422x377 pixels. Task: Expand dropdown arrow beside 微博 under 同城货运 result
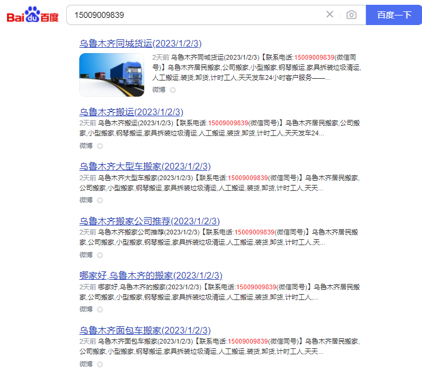tap(173, 90)
